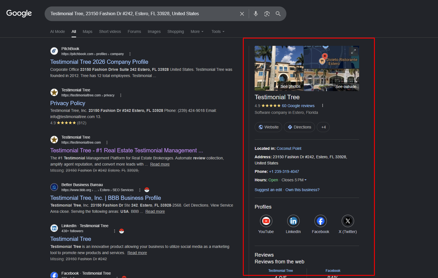Open more options for BBB result
The image size is (438, 278).
(x=140, y=190)
